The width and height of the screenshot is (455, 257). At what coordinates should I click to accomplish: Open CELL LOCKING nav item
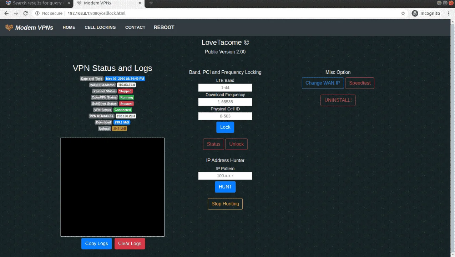pos(100,27)
